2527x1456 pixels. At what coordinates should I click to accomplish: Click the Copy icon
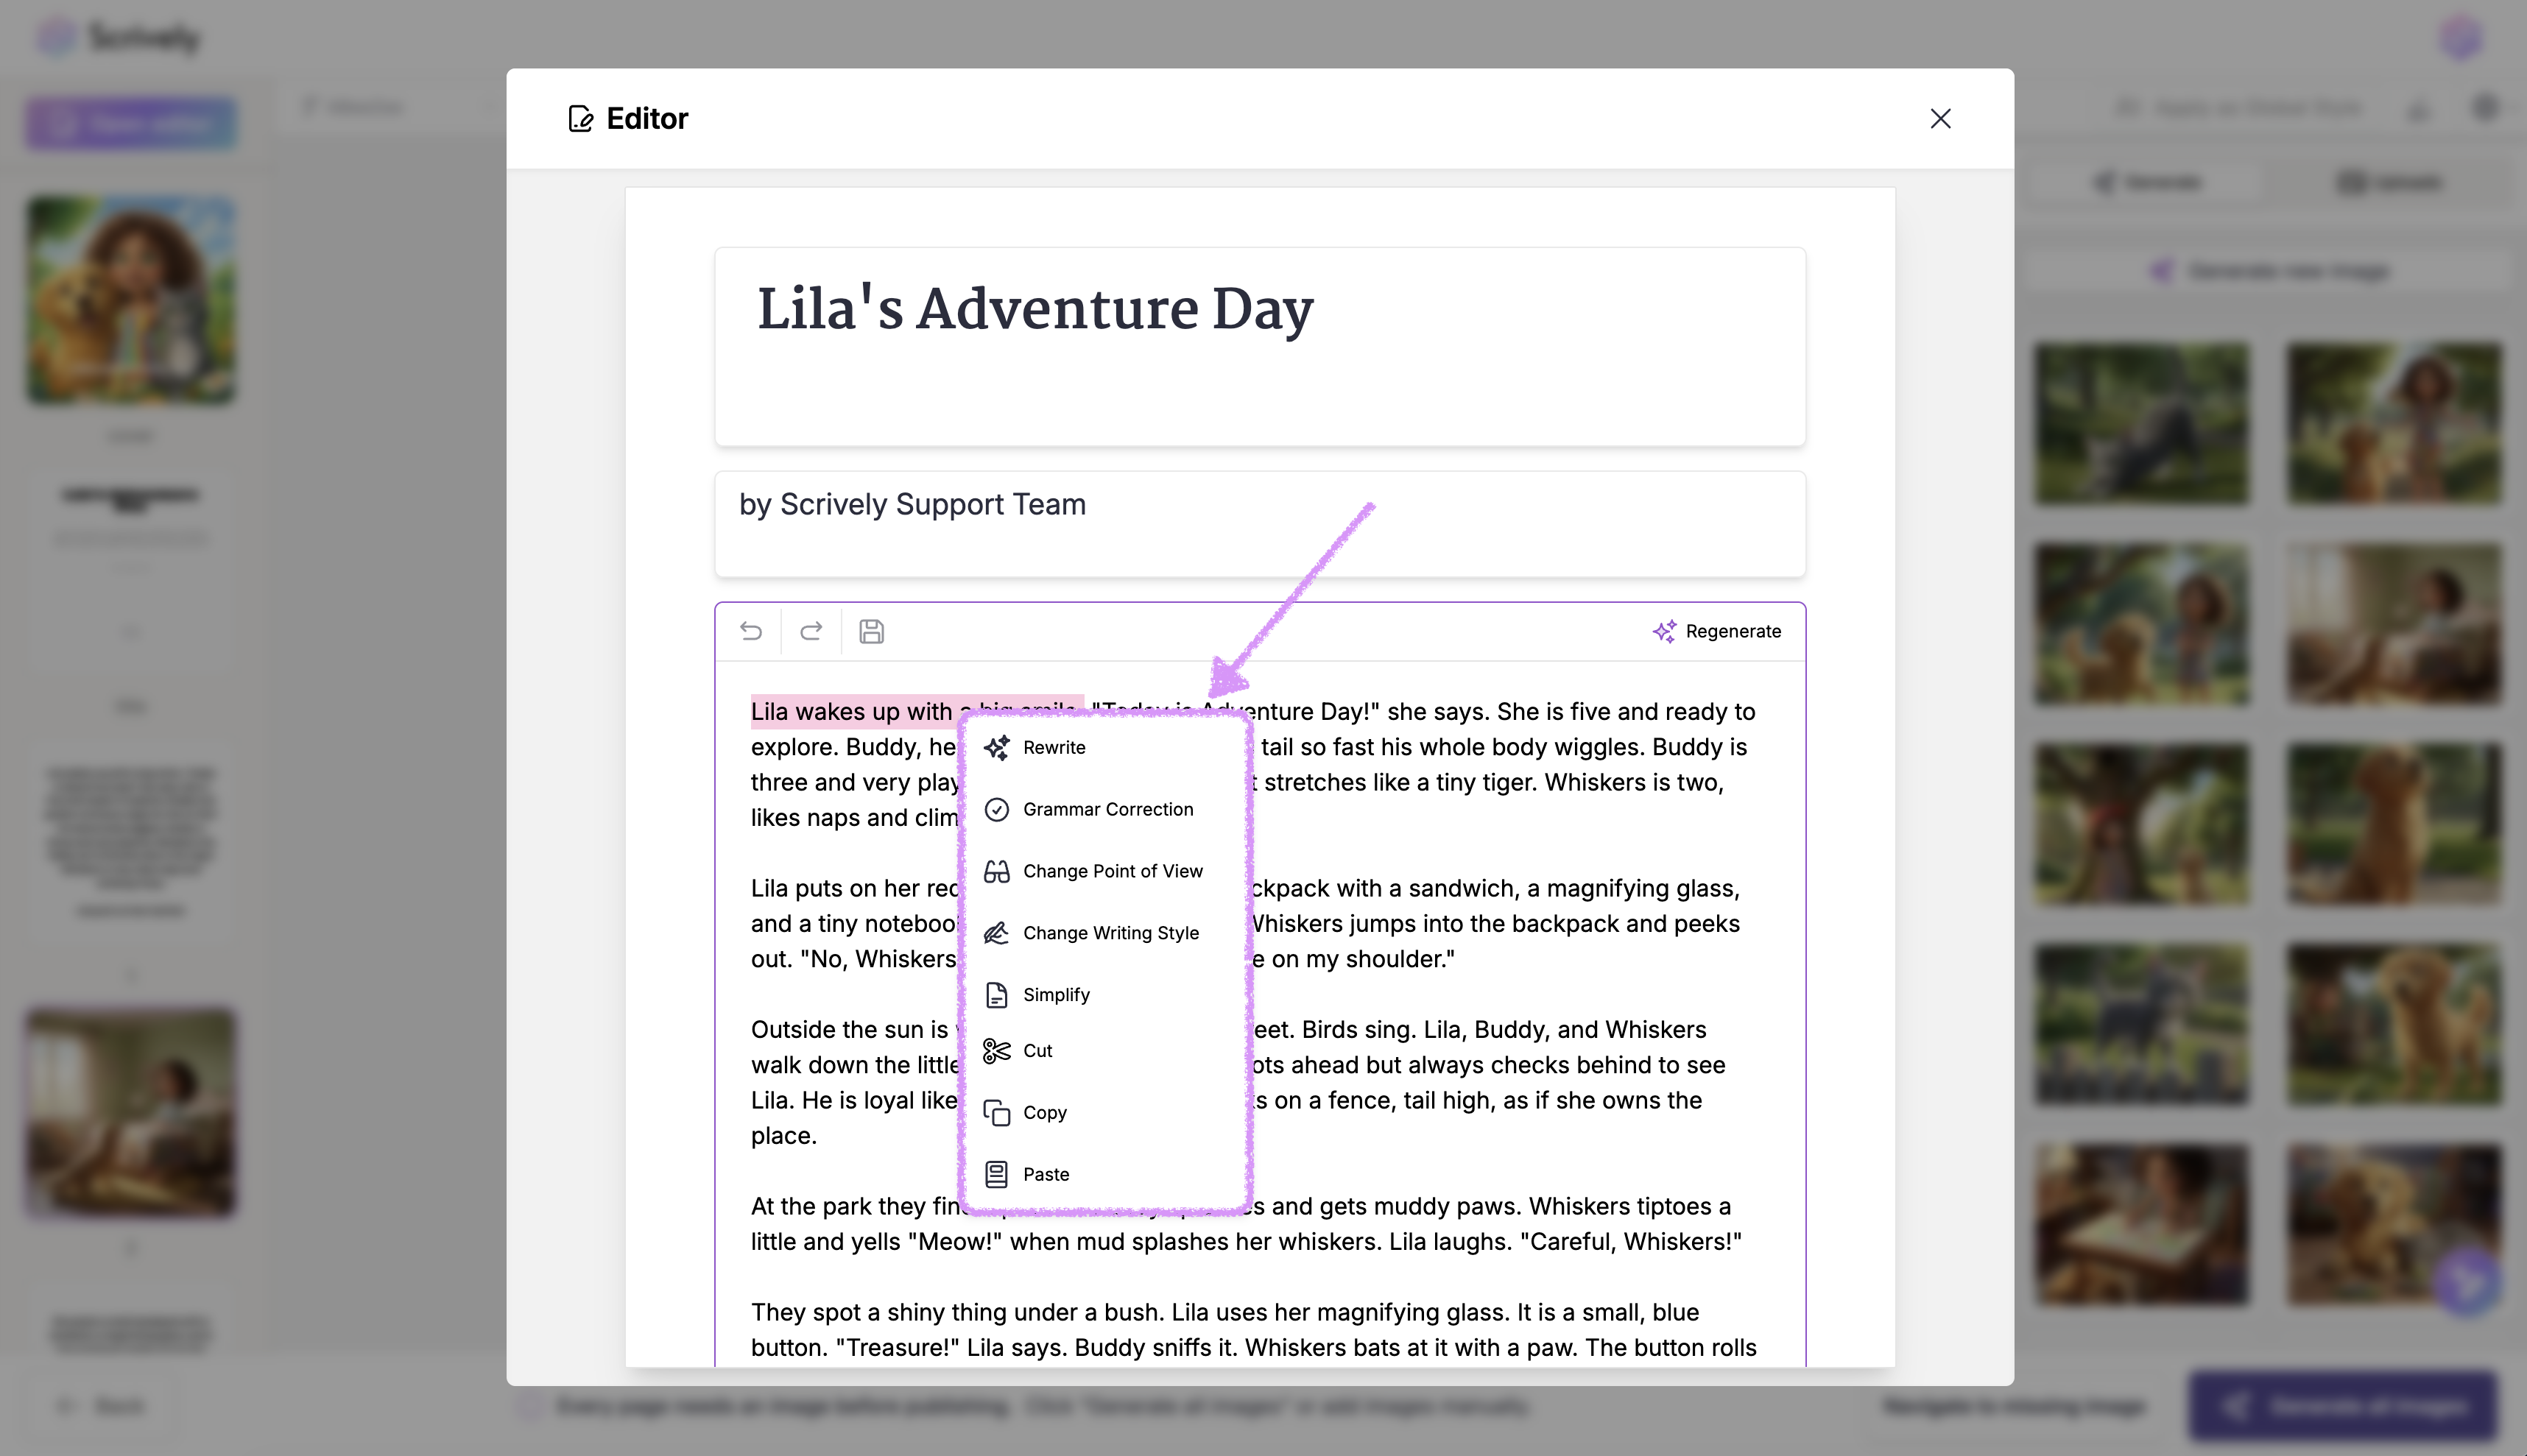coord(997,1113)
